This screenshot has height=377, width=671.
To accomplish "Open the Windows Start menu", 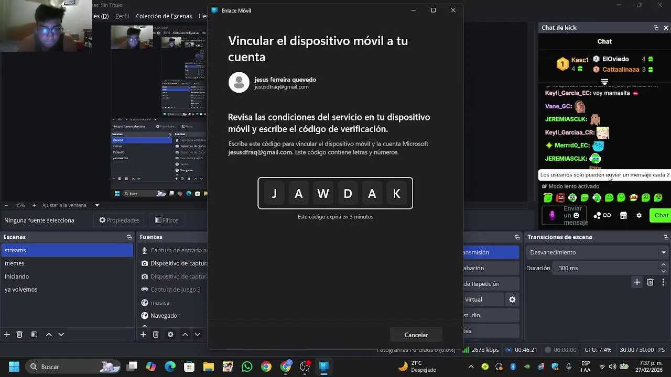I will tap(14, 367).
